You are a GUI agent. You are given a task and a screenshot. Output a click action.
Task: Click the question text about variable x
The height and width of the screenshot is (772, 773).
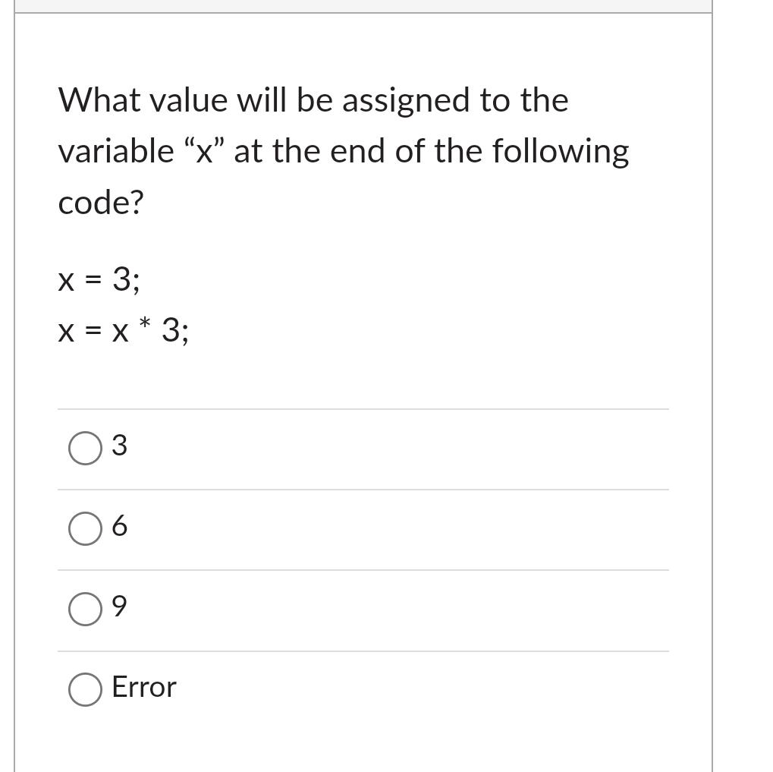click(343, 150)
